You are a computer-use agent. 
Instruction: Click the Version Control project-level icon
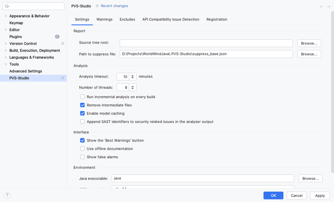click(x=62, y=44)
